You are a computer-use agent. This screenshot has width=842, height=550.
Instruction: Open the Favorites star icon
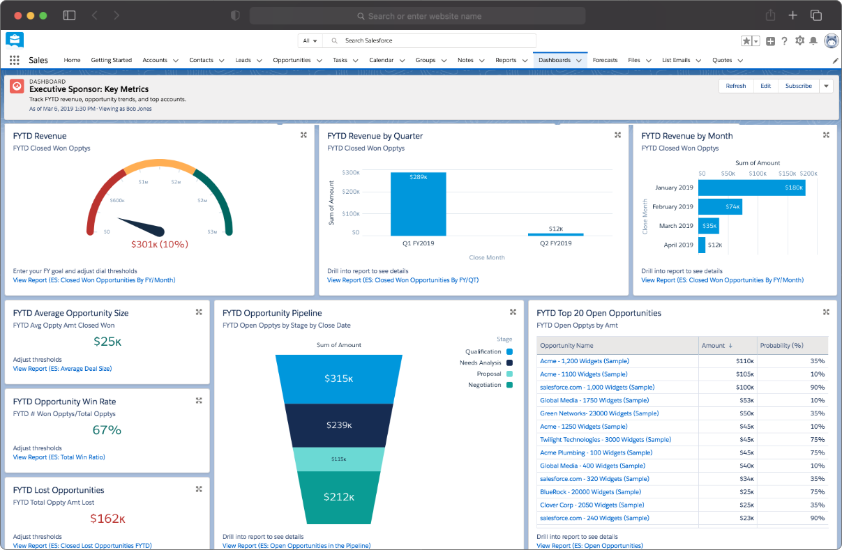746,41
